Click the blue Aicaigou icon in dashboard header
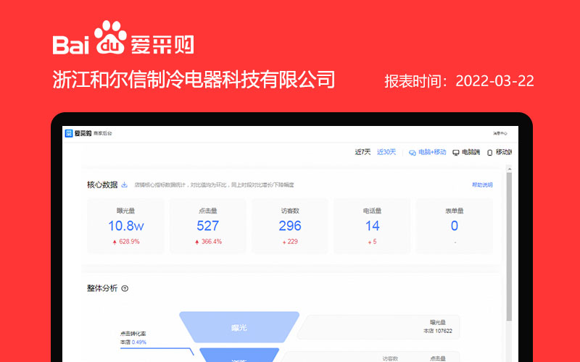The height and width of the screenshot is (362, 580). (x=69, y=133)
